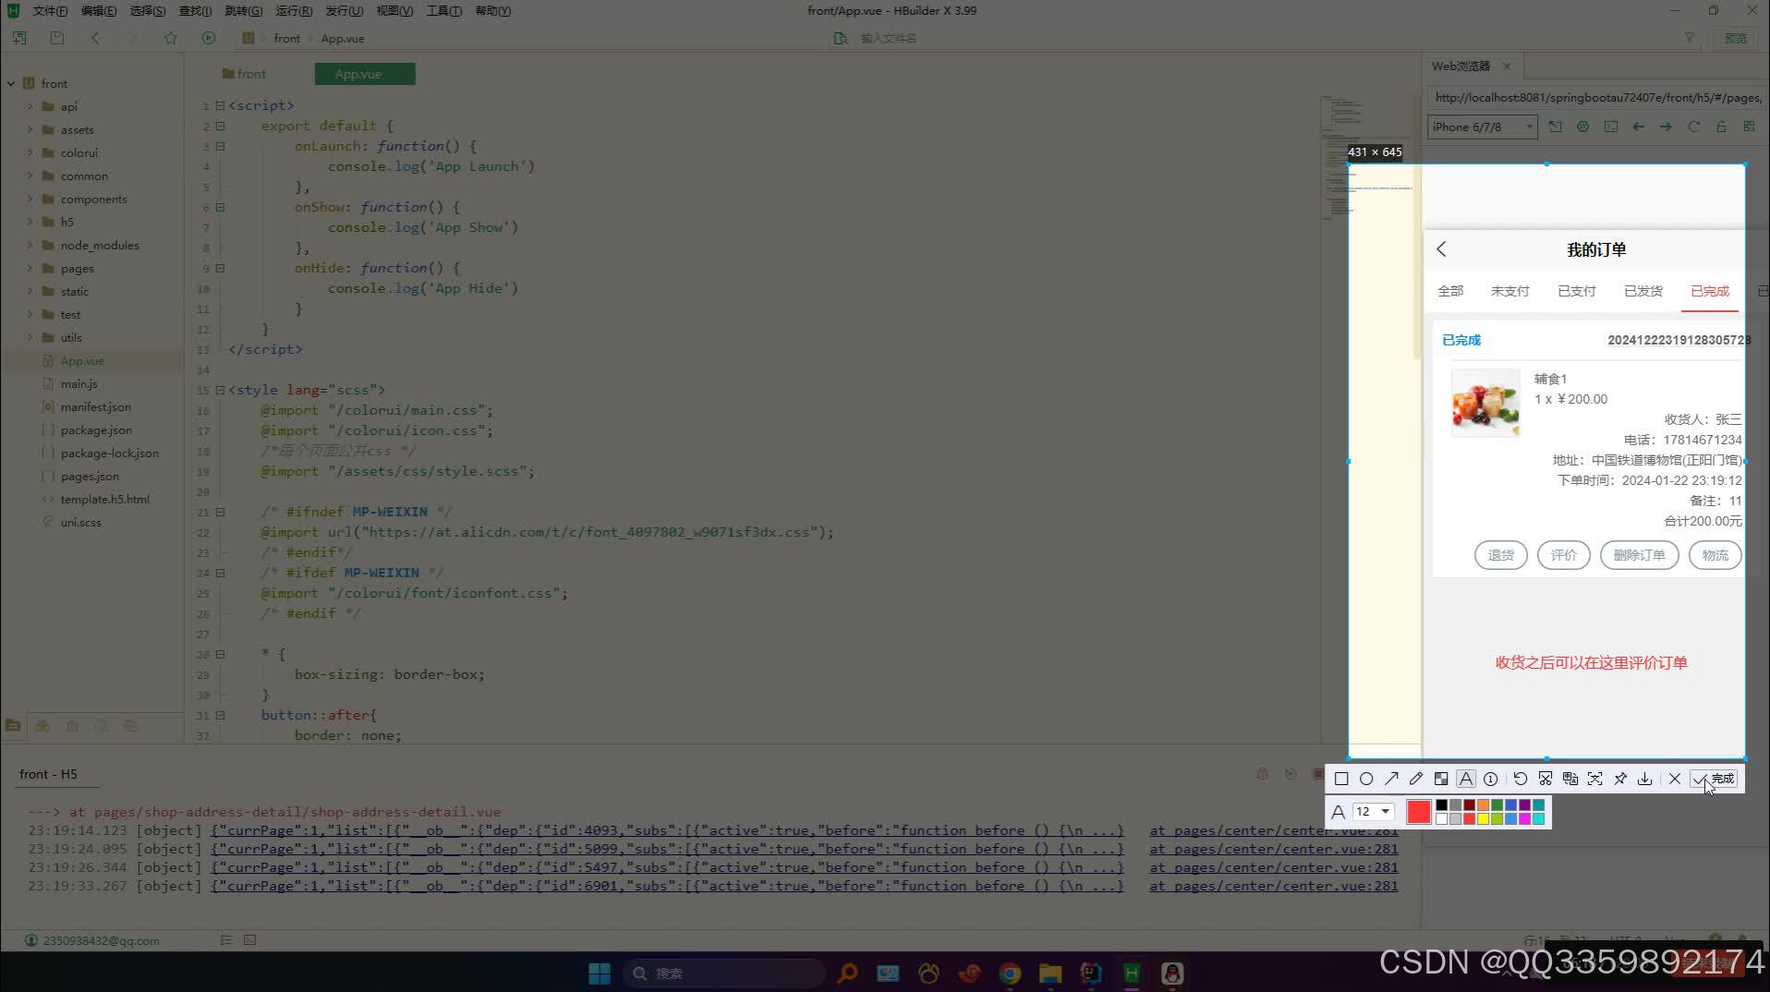This screenshot has width=1770, height=992.
Task: Cancel the screenshot with the X icon
Action: (1674, 779)
